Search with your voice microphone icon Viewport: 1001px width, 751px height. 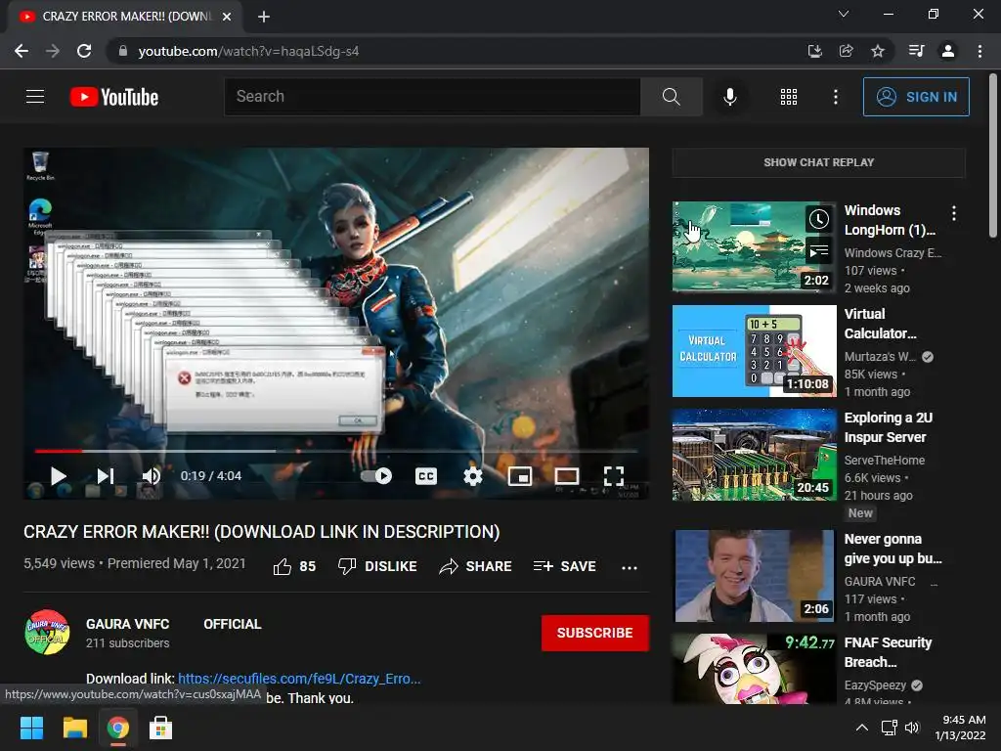(x=729, y=97)
